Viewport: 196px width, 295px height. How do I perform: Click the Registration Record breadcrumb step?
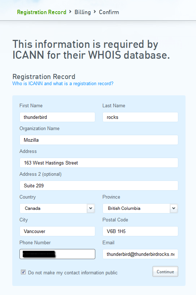[42, 12]
